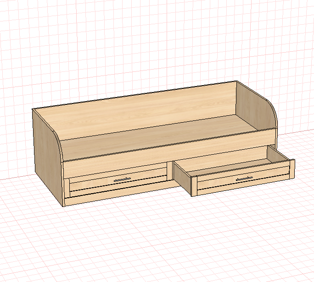Select the open drawer's left side wall

tap(182, 178)
